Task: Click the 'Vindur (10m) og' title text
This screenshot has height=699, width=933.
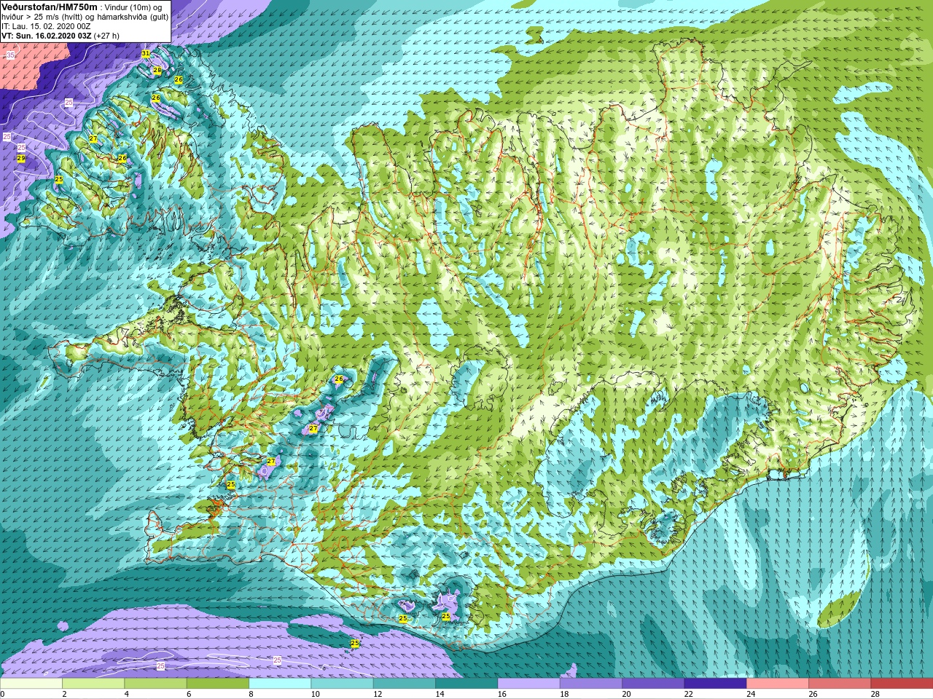Action: point(133,7)
